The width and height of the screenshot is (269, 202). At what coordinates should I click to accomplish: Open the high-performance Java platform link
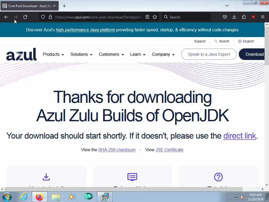tap(85, 30)
